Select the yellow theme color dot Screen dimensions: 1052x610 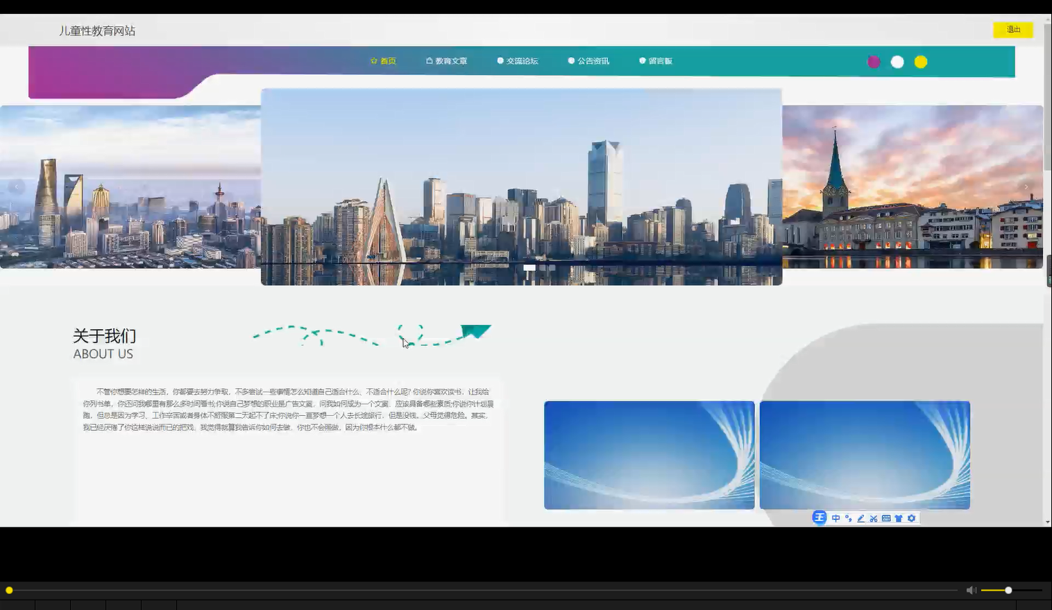pos(921,62)
